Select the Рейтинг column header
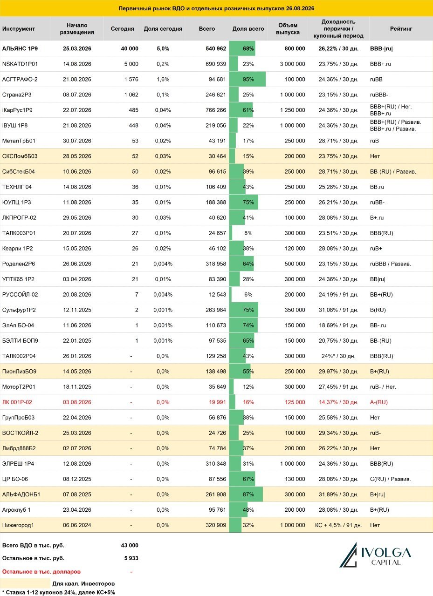The width and height of the screenshot is (433, 596). coord(401,29)
